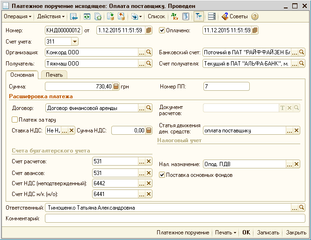Uncheck the Оплачено checkbox
The height and width of the screenshot is (240, 311).
(x=162, y=30)
